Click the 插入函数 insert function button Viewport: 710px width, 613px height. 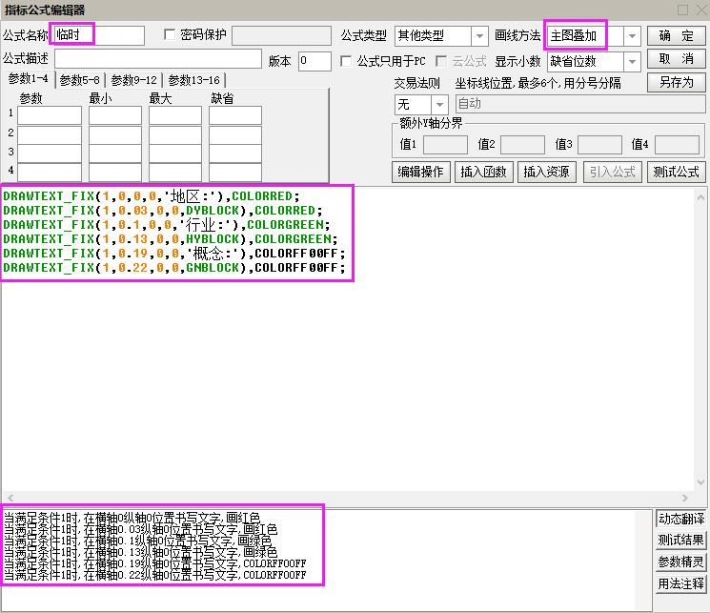pos(483,173)
